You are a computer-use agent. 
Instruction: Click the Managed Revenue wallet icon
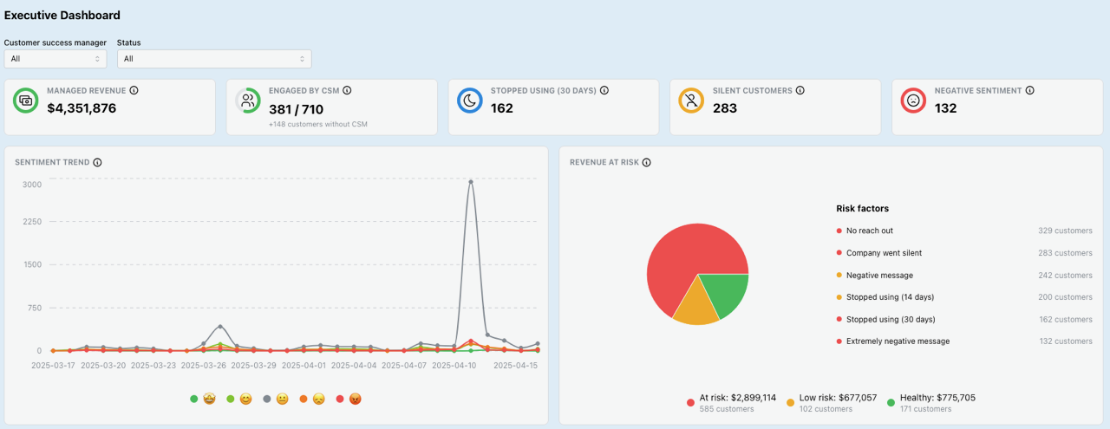click(x=26, y=101)
